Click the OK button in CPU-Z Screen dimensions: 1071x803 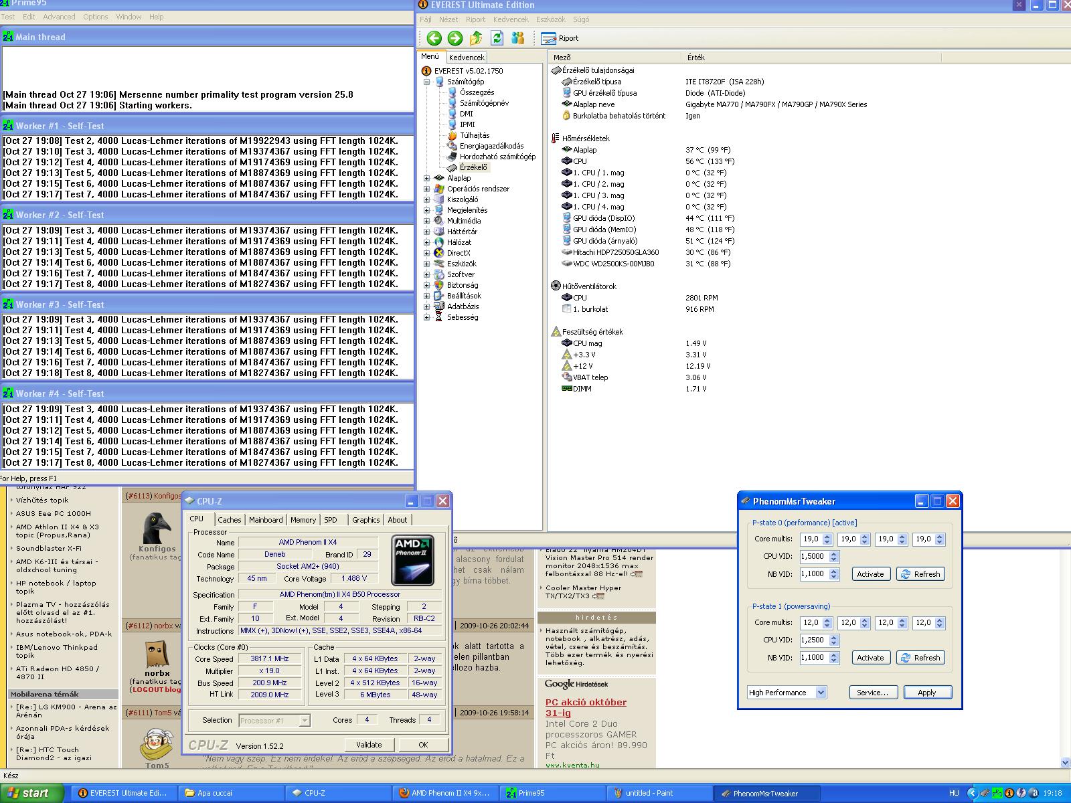tap(423, 745)
